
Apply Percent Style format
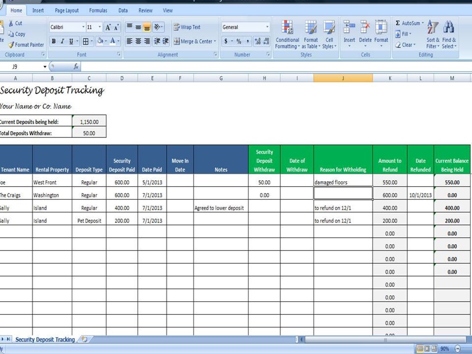(x=239, y=41)
